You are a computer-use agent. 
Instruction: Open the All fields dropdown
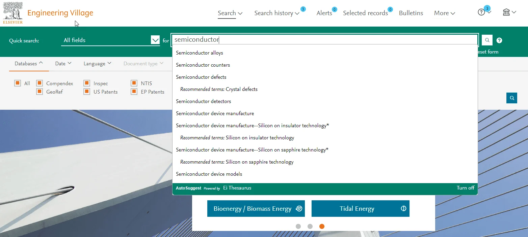[155, 40]
